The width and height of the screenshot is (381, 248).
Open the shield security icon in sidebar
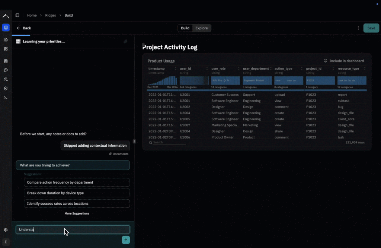6,88
